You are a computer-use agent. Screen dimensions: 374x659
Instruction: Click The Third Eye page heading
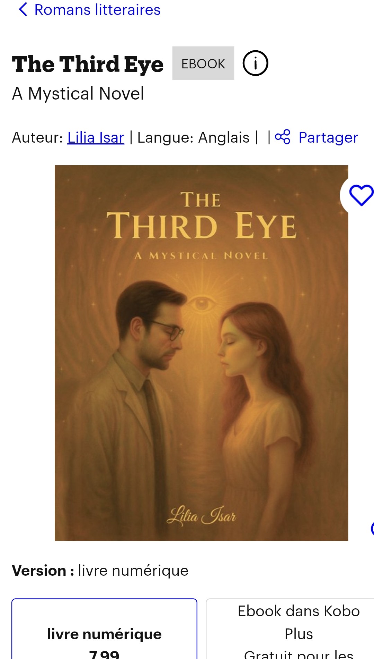pyautogui.click(x=88, y=64)
